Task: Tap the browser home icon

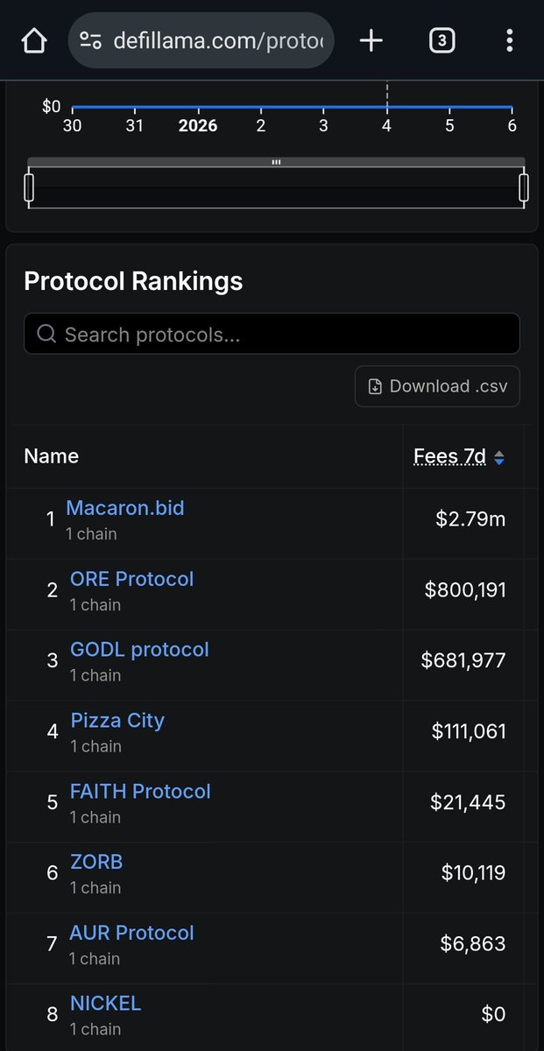Action: 33,40
